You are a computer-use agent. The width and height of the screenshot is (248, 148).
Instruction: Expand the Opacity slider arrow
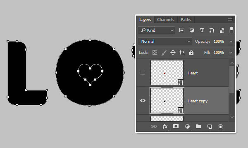click(231, 42)
